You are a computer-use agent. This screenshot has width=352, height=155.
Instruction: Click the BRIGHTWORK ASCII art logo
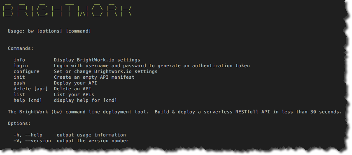(x=68, y=10)
